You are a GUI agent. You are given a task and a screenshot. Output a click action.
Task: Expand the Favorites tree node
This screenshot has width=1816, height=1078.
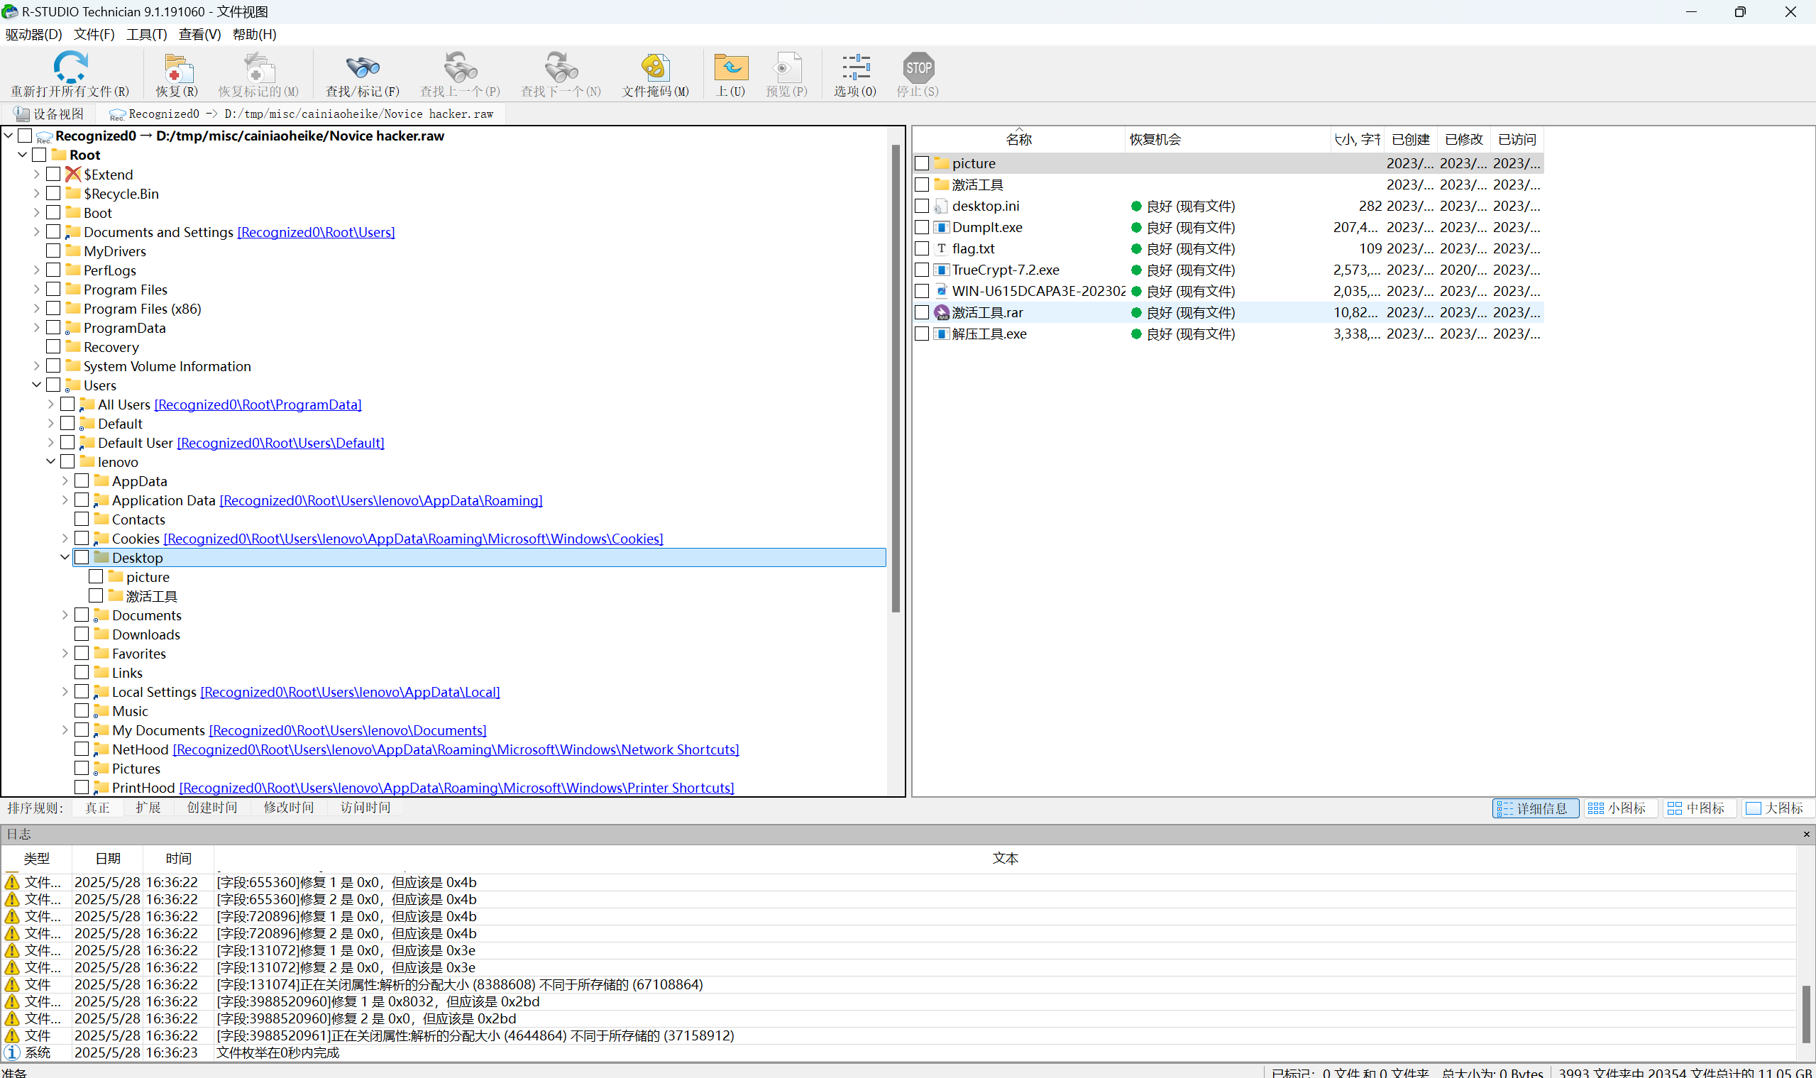65,654
